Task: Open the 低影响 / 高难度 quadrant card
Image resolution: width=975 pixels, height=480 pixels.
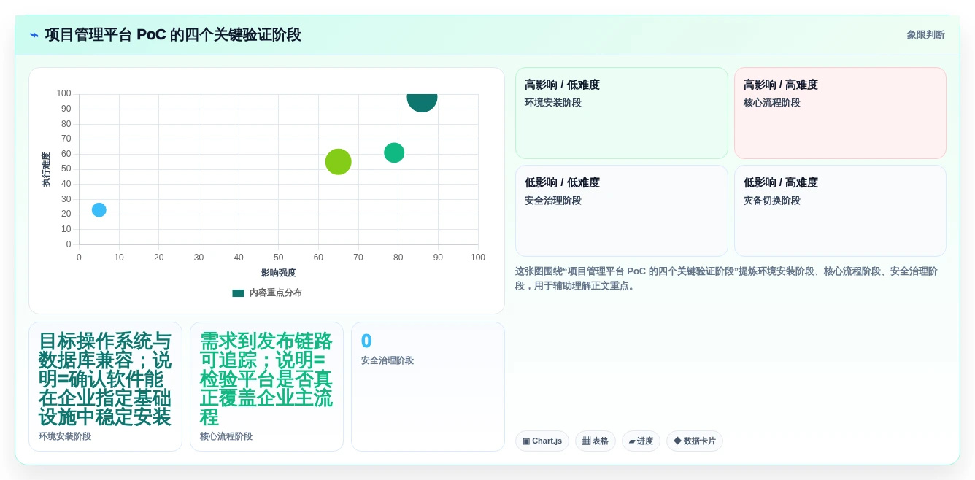Action: pos(840,211)
